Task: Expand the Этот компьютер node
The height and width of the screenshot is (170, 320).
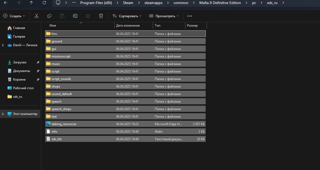Action: tap(3, 114)
